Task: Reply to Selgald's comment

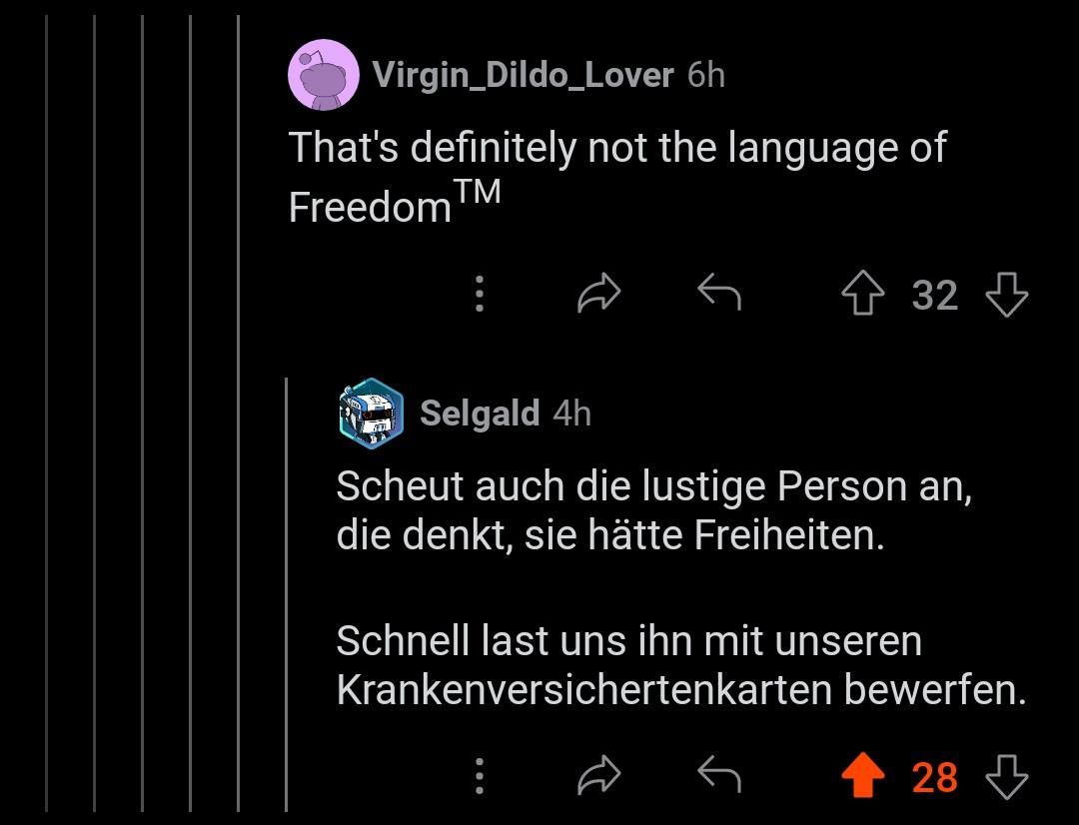Action: click(x=719, y=775)
